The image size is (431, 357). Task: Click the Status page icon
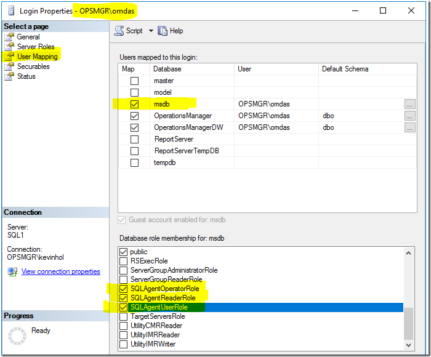tap(9, 76)
